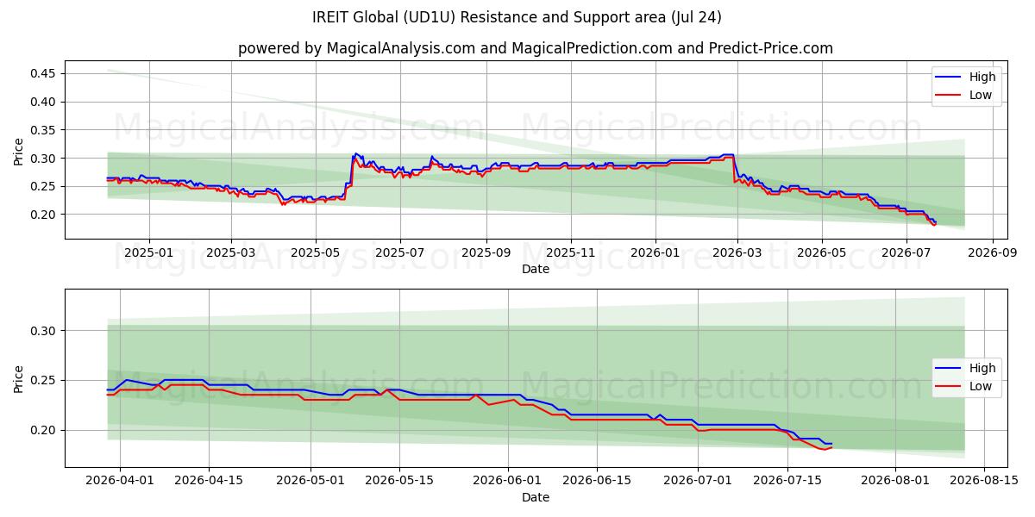The image size is (1035, 517).
Task: Click the '0.45' y-axis label in the top chart
Action: point(45,73)
